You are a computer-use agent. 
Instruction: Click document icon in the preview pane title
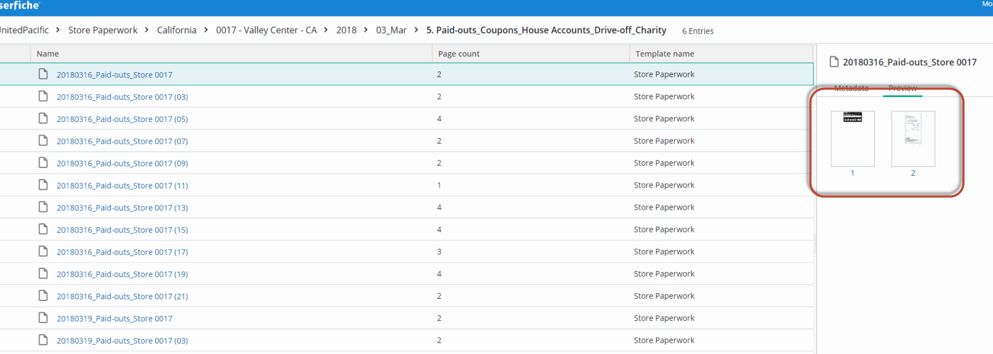pos(834,62)
